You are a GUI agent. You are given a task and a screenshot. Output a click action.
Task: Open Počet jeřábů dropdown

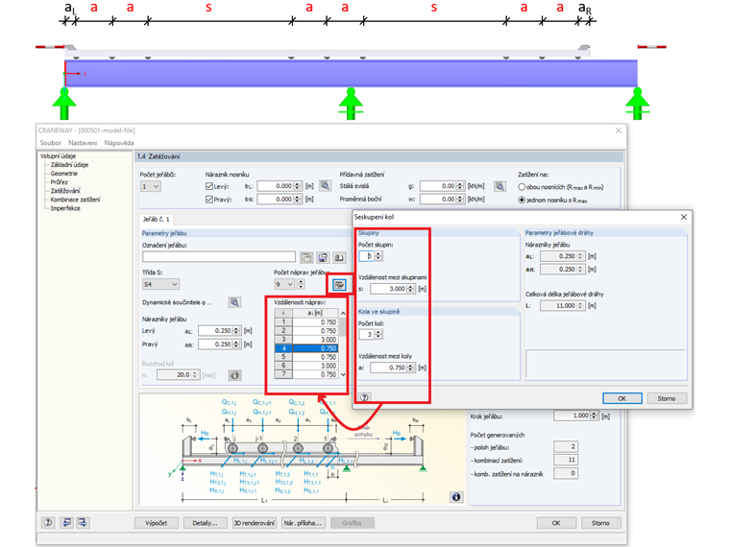(151, 186)
